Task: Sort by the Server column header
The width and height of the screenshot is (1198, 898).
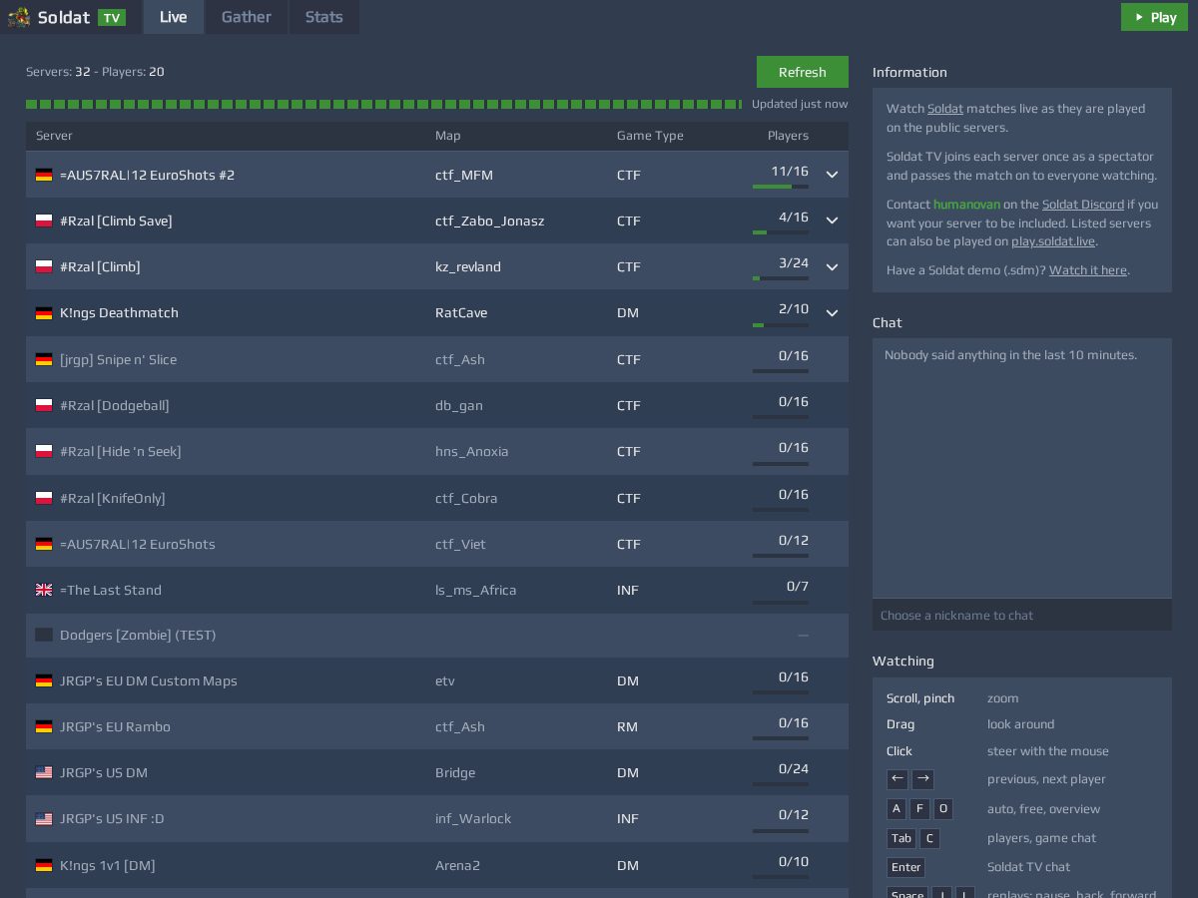Action: click(54, 136)
